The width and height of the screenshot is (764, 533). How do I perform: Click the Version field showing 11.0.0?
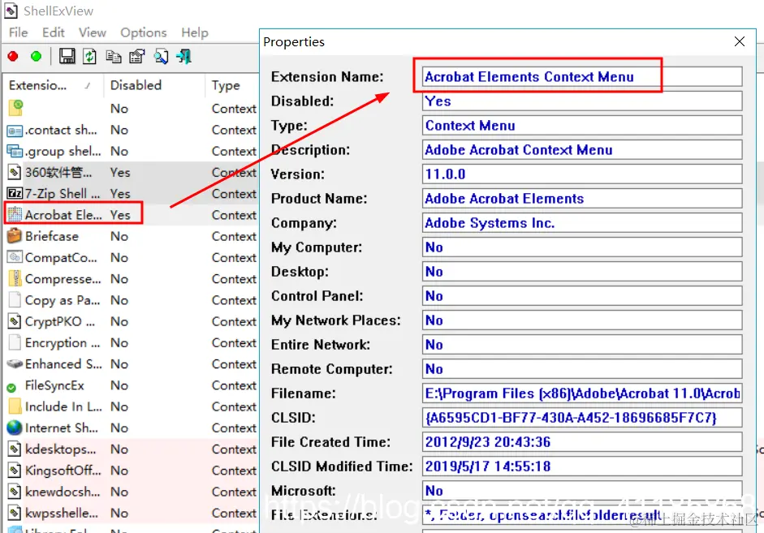point(582,174)
